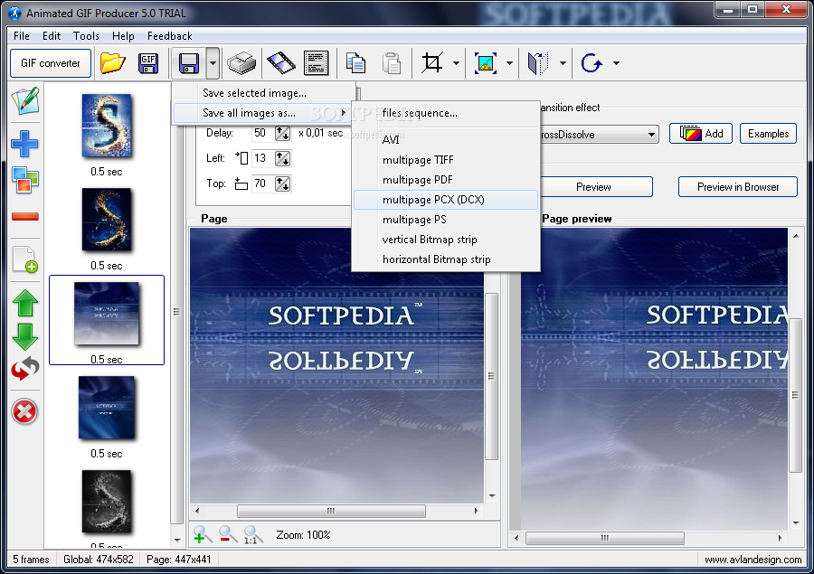Click the 1:1 actual size zoom icon
Screen dimensions: 814x574
(x=253, y=534)
